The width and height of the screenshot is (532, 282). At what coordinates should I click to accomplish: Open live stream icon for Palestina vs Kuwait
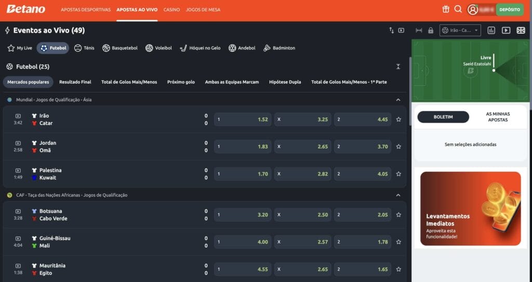[x=18, y=170]
